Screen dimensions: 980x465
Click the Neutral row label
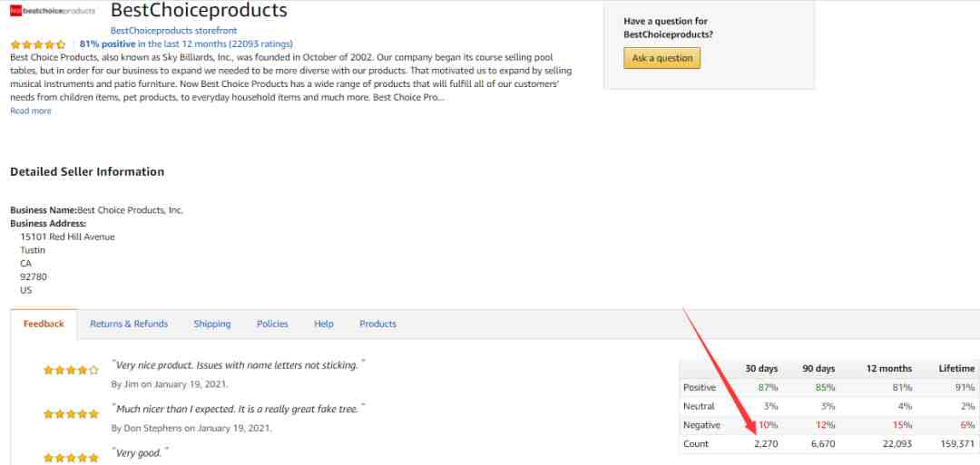point(699,406)
